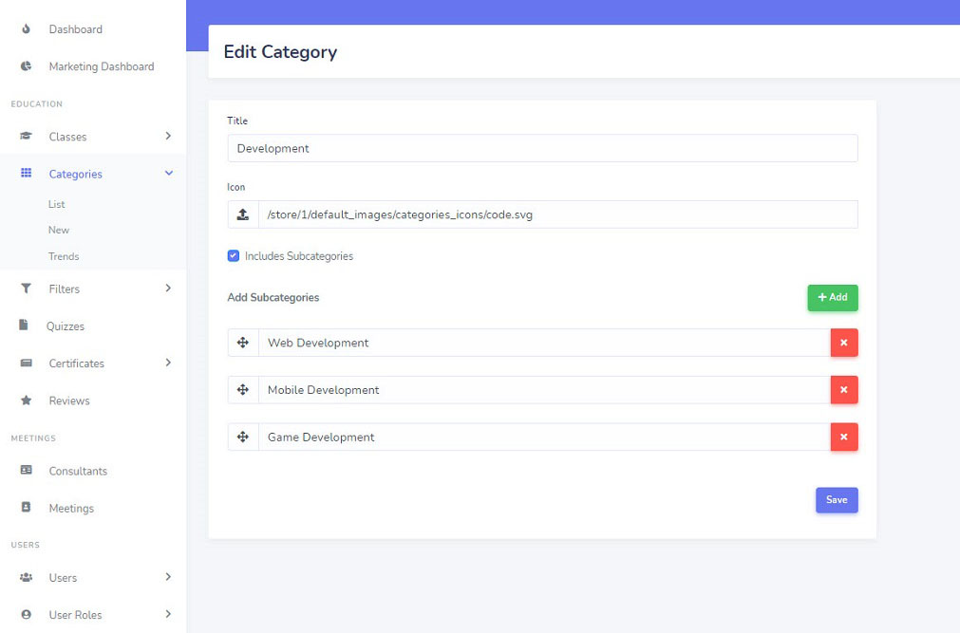Open the Trends submenu item
Viewport: 960px width, 633px height.
(64, 256)
